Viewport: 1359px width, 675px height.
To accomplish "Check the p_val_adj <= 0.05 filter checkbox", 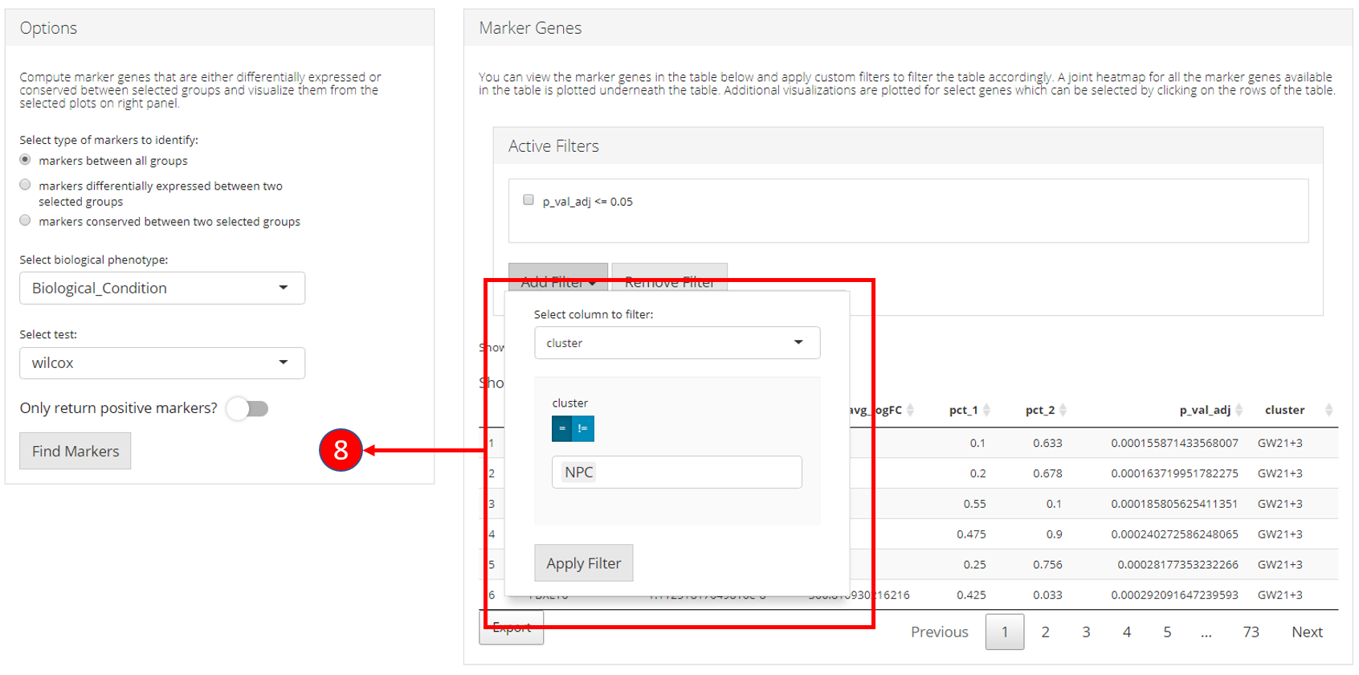I will (528, 200).
